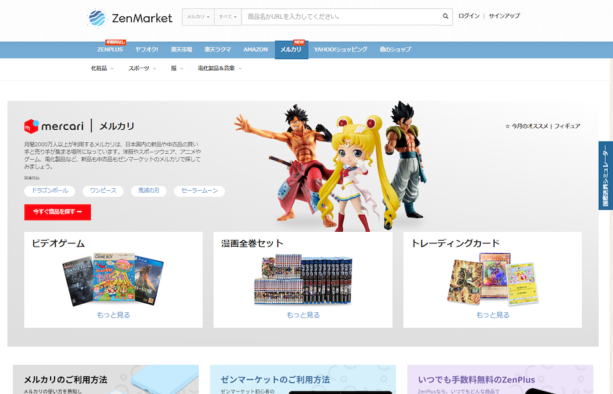Open the ZENPLUS tab
This screenshot has width=613, height=394.
pyautogui.click(x=110, y=49)
